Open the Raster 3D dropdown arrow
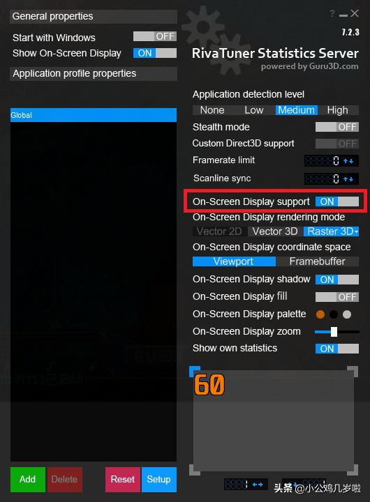Screen dimensions: 370x502 tap(357, 231)
